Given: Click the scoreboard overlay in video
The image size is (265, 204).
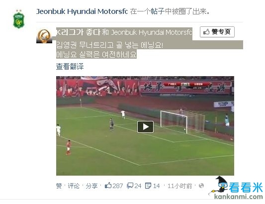Looking at the screenshot, I should [x=187, y=86].
